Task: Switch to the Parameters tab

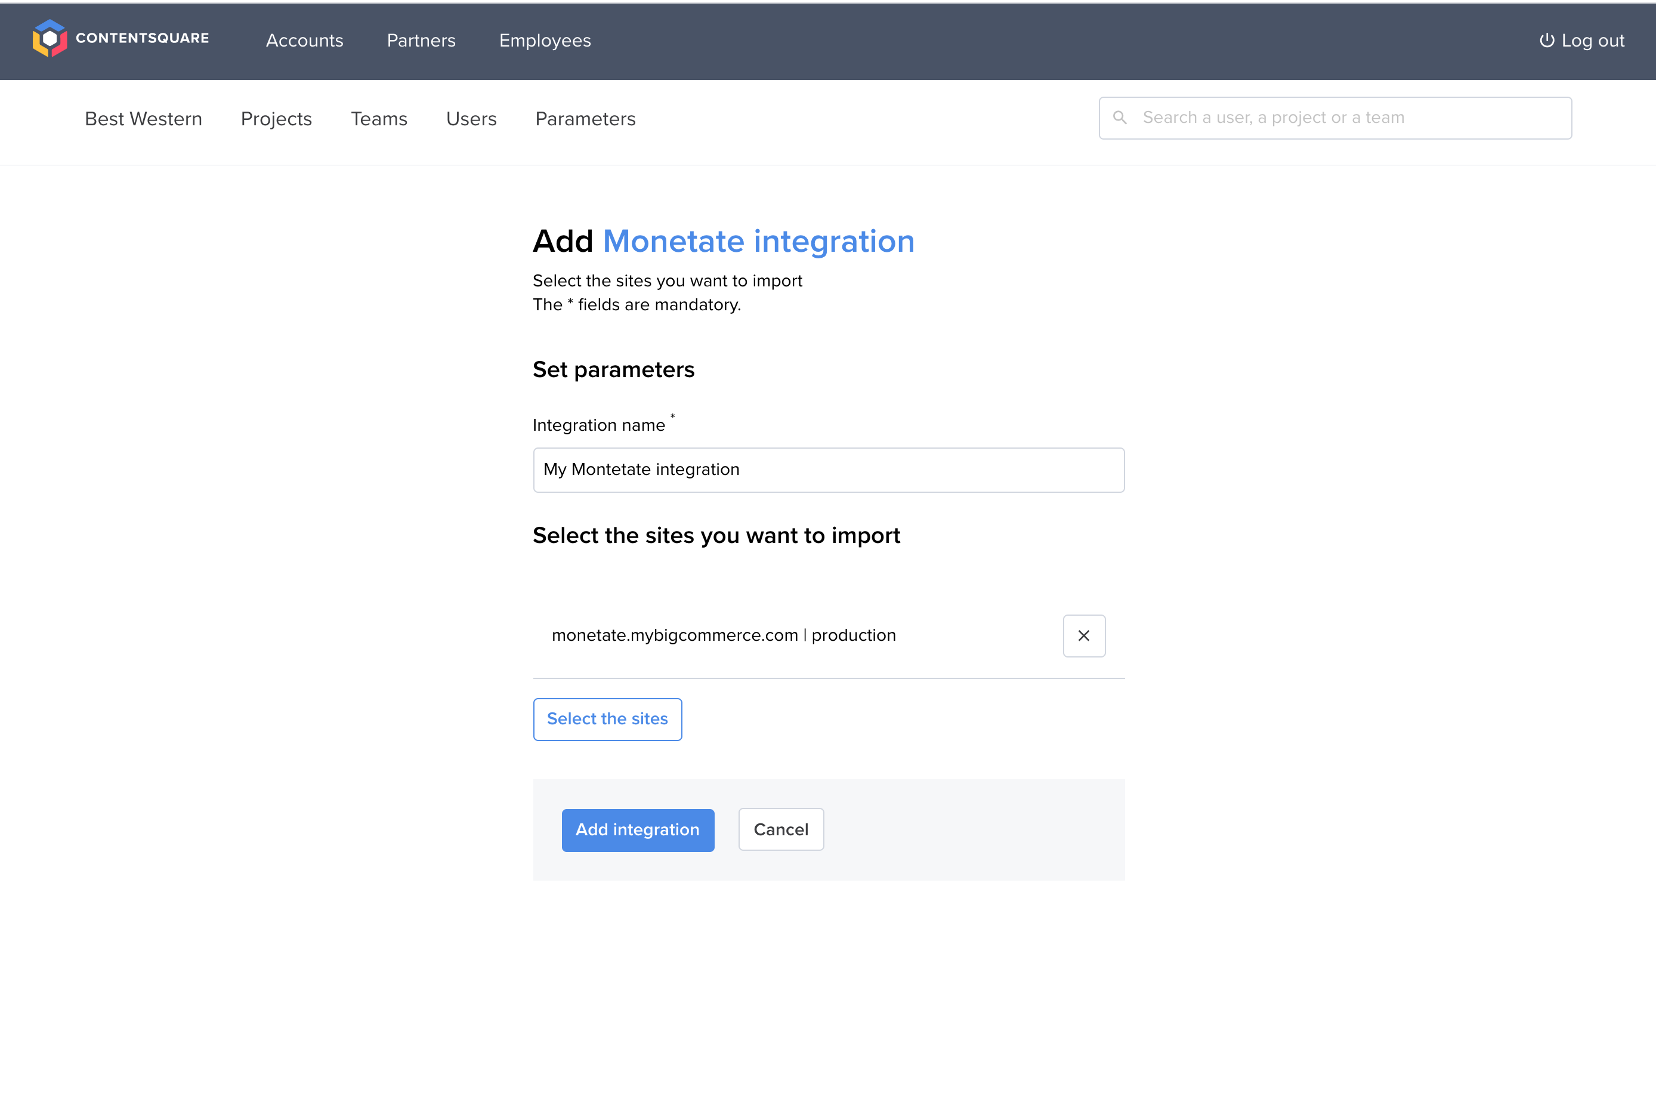Action: point(585,119)
